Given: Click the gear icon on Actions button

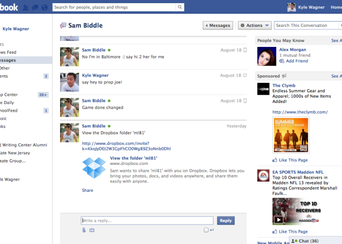Looking at the screenshot, I should pyautogui.click(x=242, y=25).
